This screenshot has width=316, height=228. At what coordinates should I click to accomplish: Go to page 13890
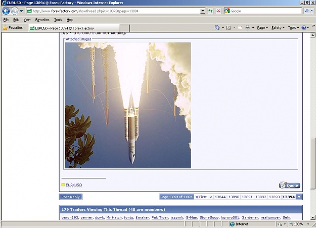pos(234,197)
